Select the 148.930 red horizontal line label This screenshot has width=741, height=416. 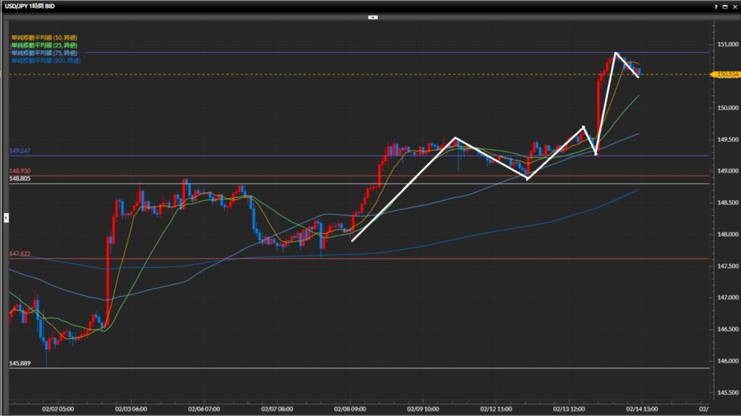click(20, 170)
